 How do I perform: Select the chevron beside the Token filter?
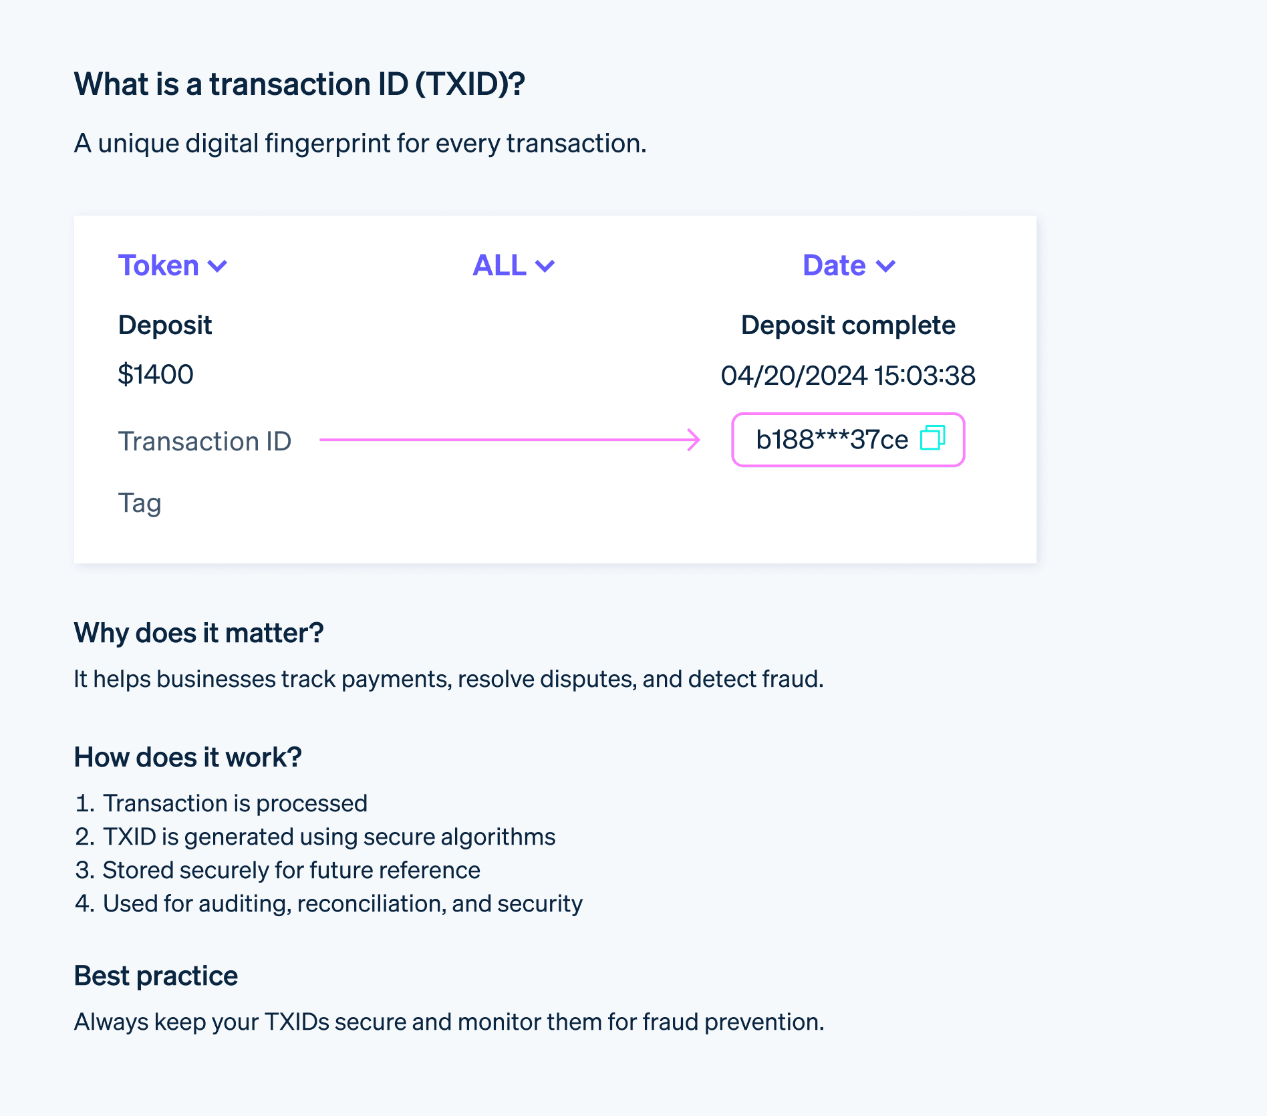tap(217, 265)
